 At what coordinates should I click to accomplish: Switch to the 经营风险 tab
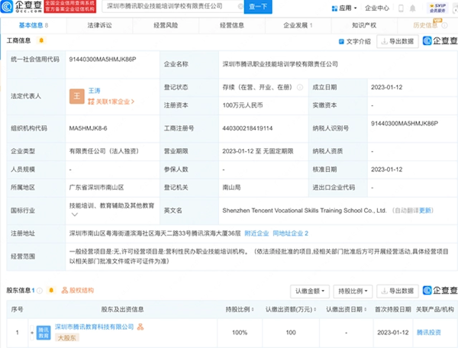166,25
